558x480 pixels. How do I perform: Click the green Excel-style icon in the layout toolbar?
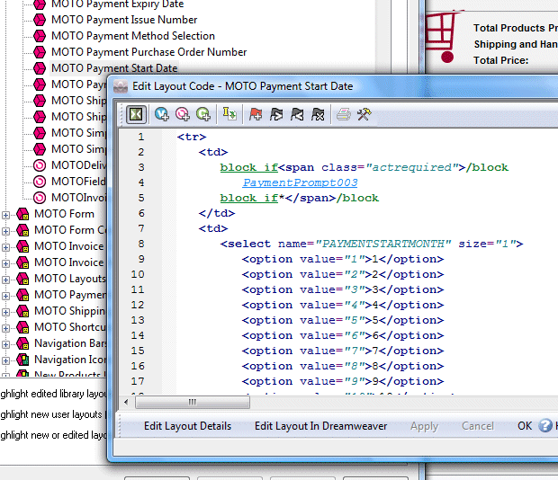point(135,114)
